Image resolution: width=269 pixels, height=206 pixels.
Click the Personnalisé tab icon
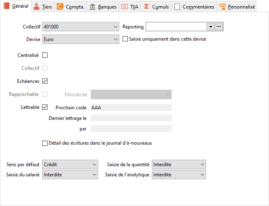point(222,7)
